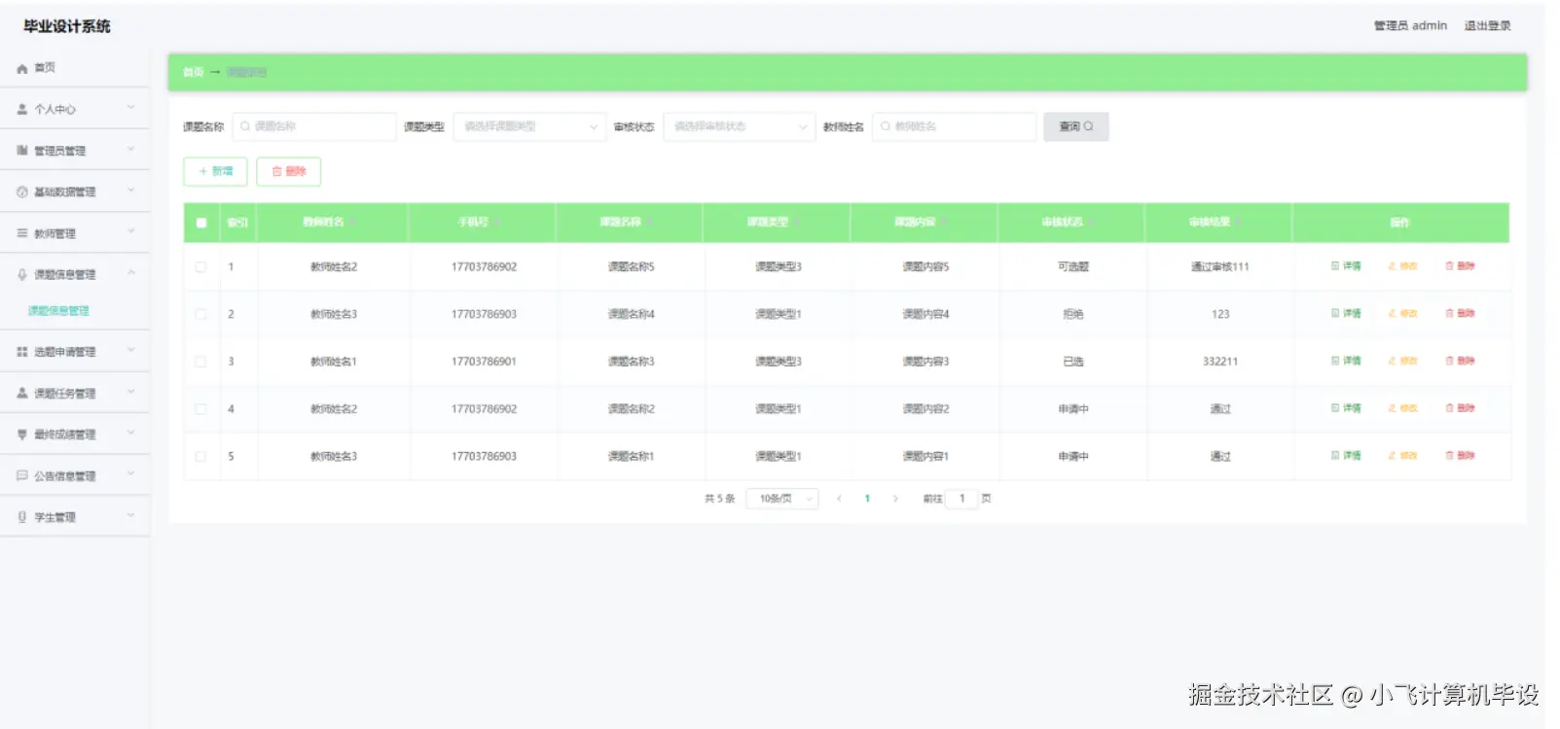Image resolution: width=1560 pixels, height=729 pixels.
Task: Click the 332211 result cell
Action: [x=1220, y=362]
